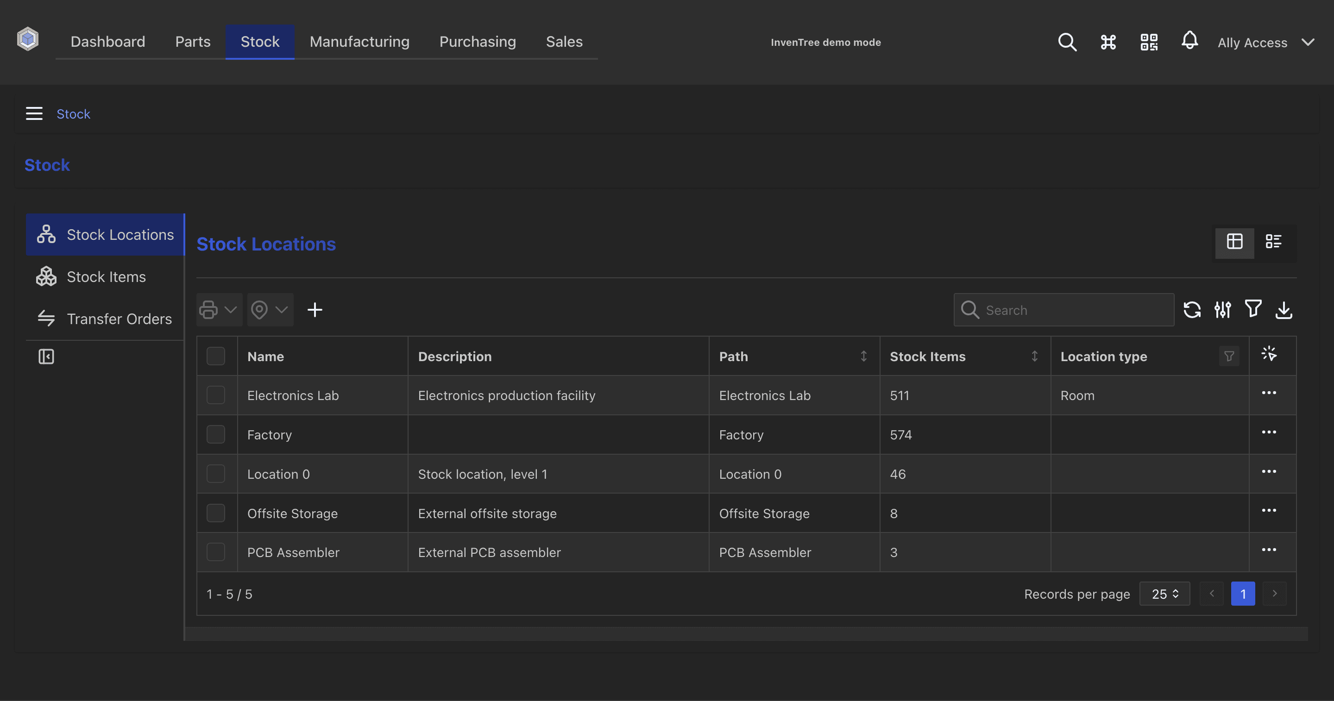
Task: Open the global search magnifier
Action: [1067, 42]
